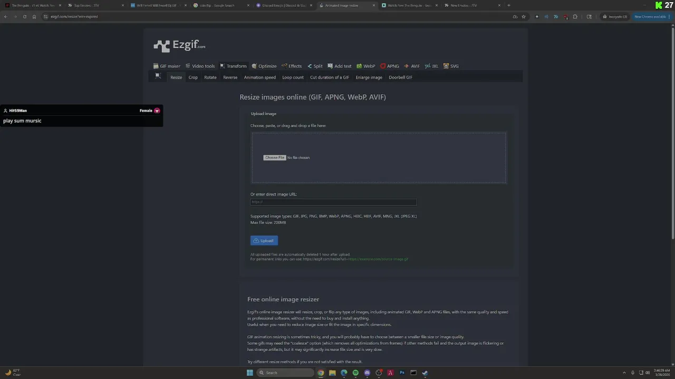Open Spotify from the taskbar
This screenshot has width=675, height=379.
pyautogui.click(x=355, y=373)
